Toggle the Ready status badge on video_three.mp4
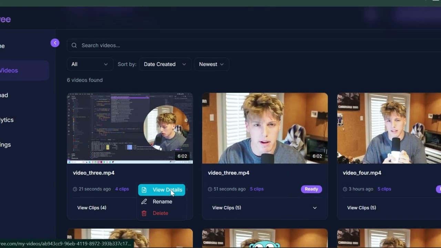 pyautogui.click(x=311, y=189)
